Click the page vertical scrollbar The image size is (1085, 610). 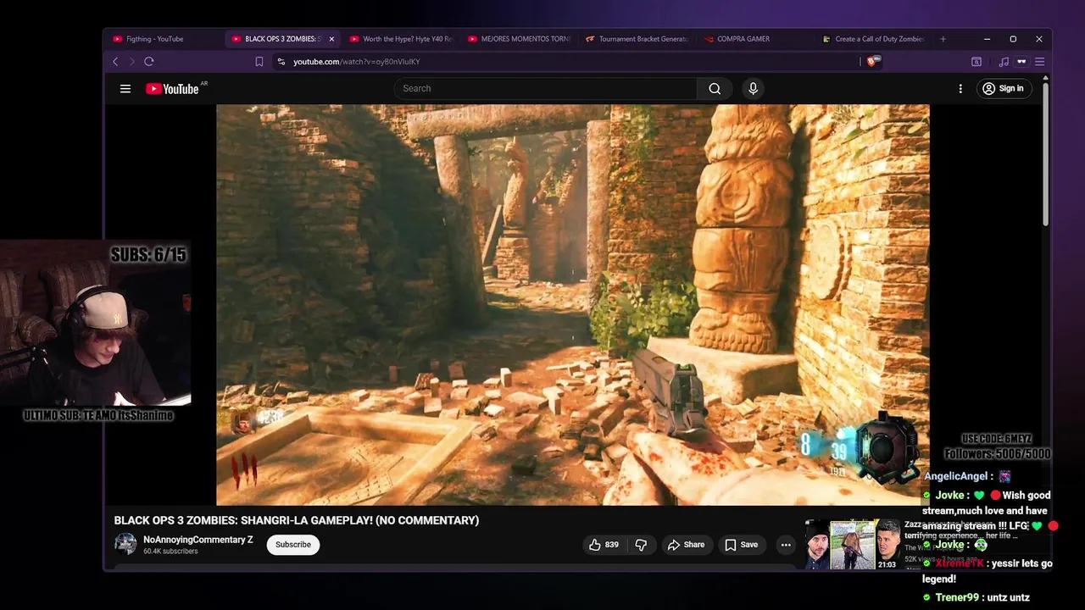[1045, 152]
